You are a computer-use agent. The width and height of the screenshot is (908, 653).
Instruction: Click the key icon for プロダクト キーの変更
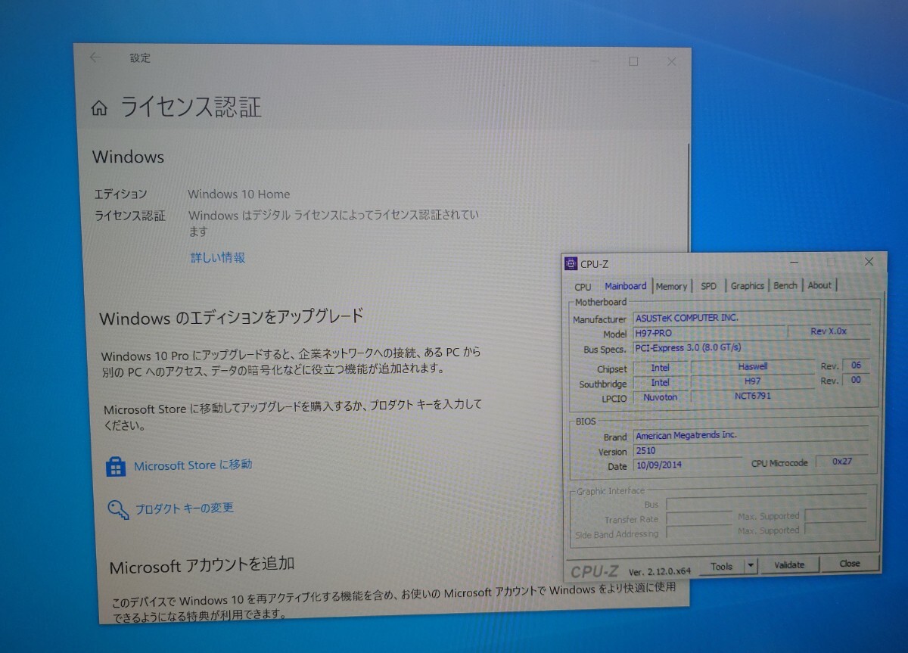click(119, 510)
